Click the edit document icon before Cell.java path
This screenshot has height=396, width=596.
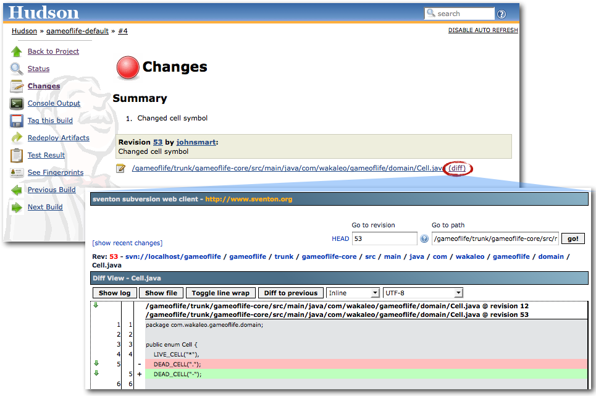point(121,168)
